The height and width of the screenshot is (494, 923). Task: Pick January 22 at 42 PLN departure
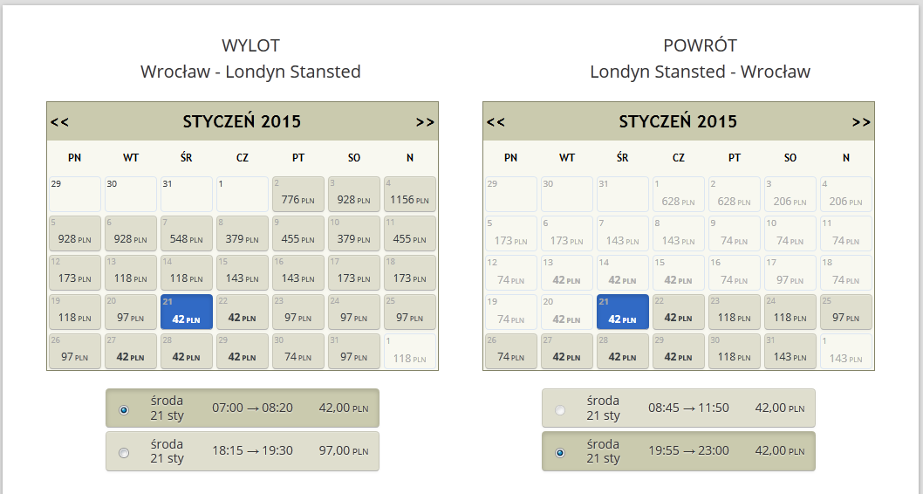point(242,312)
